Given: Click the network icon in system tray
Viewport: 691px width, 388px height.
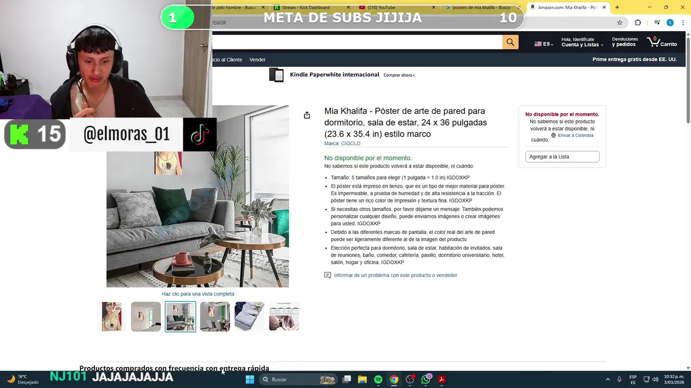Looking at the screenshot, I should [646, 379].
